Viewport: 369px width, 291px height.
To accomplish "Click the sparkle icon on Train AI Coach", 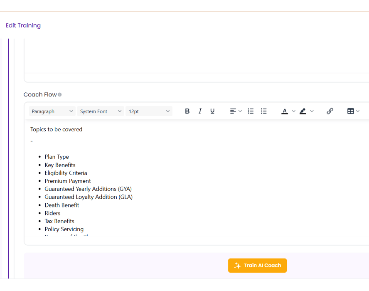I will click(237, 266).
